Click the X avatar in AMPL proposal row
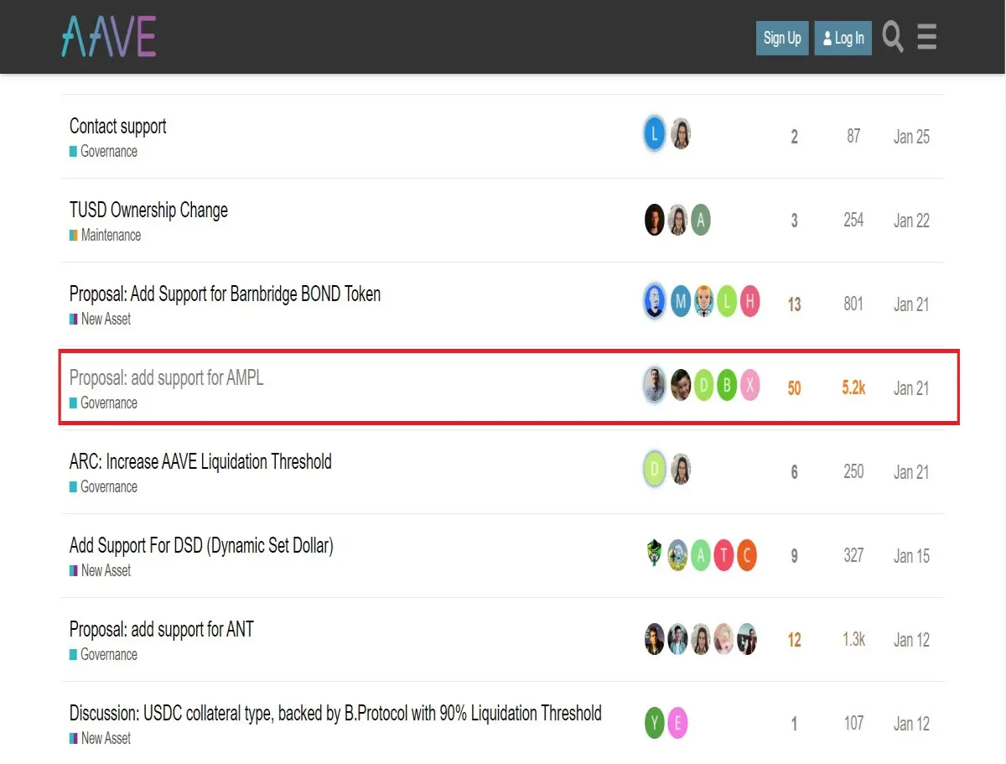 click(750, 386)
